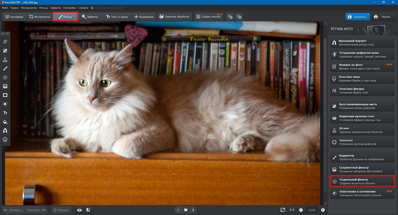Select the radial filter icon in left toolbar
Image resolution: width=398 pixels, height=215 pixels.
(x=5, y=77)
